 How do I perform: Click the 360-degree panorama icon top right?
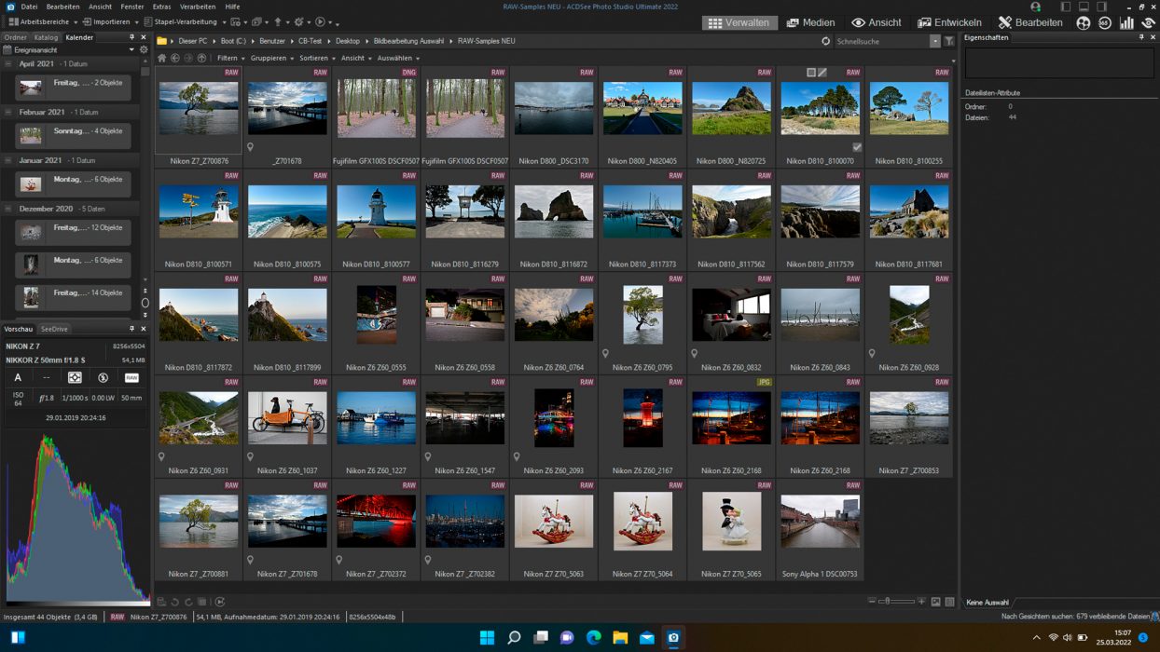(1104, 22)
